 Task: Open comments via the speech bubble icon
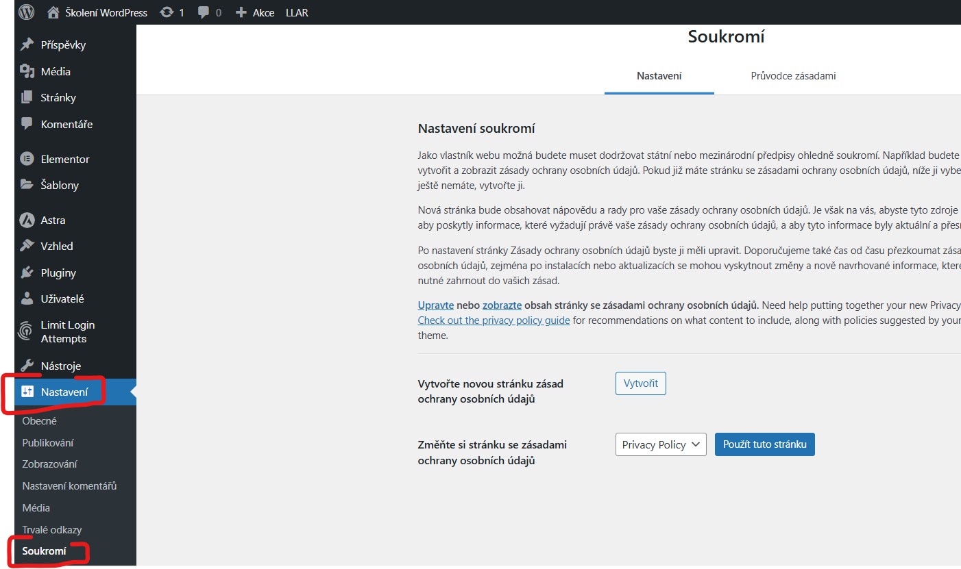[x=202, y=12]
